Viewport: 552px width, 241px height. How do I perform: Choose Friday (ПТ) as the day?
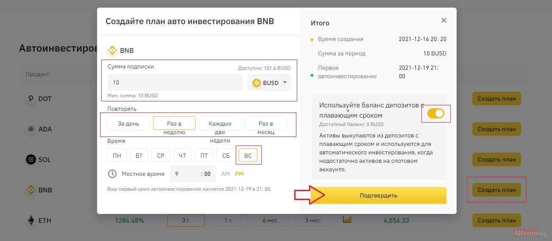[204, 156]
